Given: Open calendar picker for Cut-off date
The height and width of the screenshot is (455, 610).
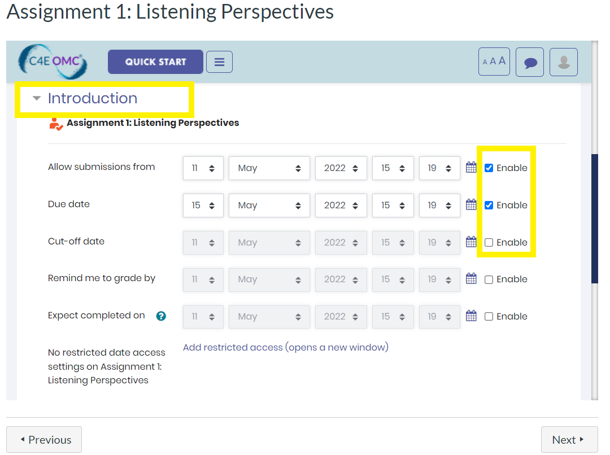Looking at the screenshot, I should tap(471, 242).
